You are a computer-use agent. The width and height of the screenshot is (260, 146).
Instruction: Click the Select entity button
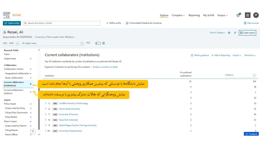12,23
